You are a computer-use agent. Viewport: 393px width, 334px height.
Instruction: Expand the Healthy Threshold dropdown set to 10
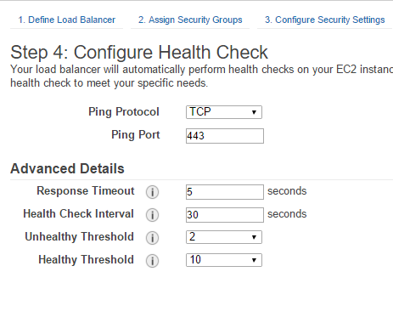pyautogui.click(x=224, y=260)
